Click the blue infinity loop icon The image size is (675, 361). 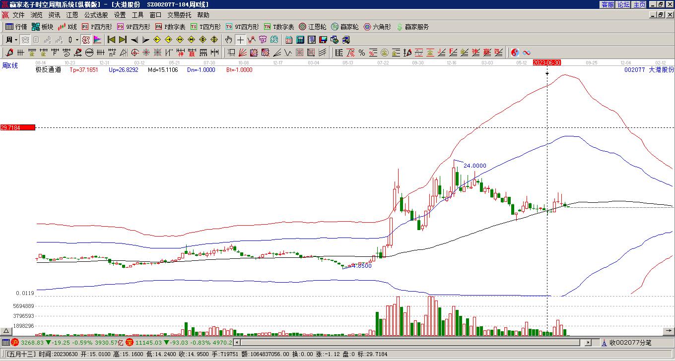[x=527, y=53]
